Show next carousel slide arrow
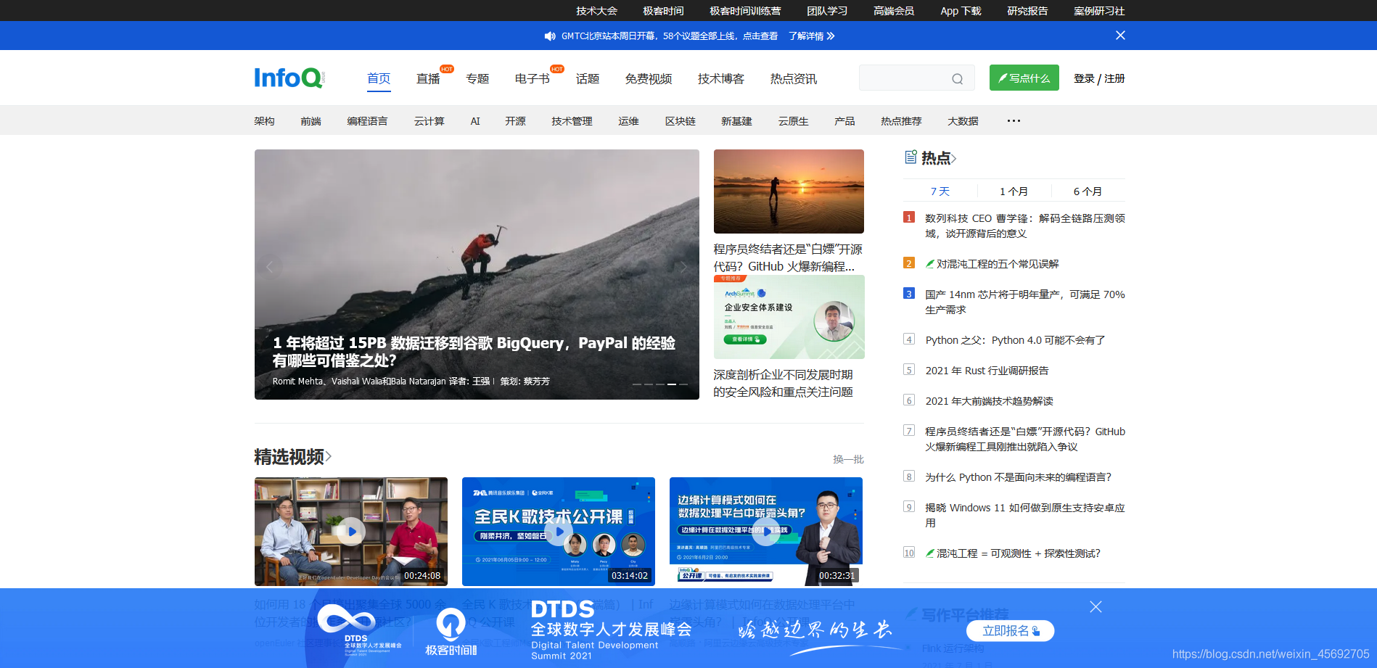Viewport: 1377px width, 668px height. (x=683, y=267)
